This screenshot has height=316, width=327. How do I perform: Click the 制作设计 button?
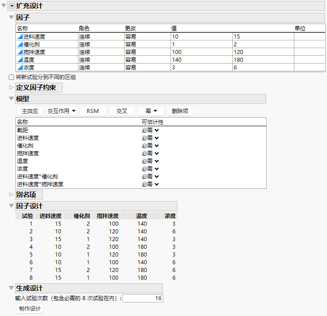[30, 308]
